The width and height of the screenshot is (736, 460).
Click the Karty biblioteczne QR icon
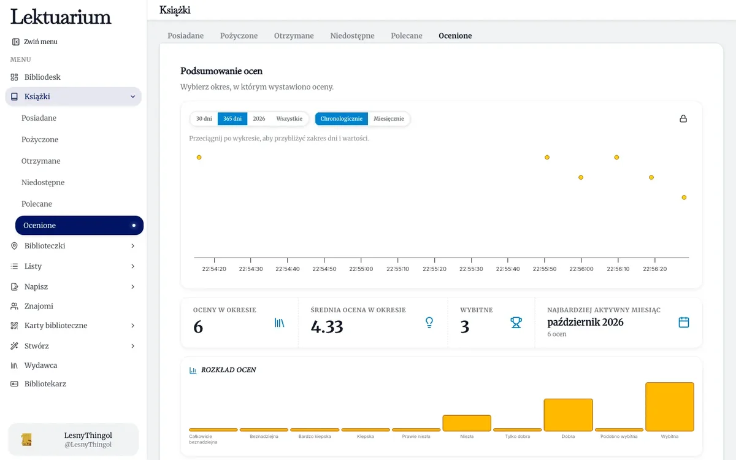[15, 326]
